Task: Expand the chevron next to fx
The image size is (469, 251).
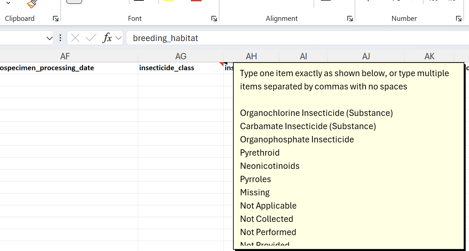Action: click(118, 38)
